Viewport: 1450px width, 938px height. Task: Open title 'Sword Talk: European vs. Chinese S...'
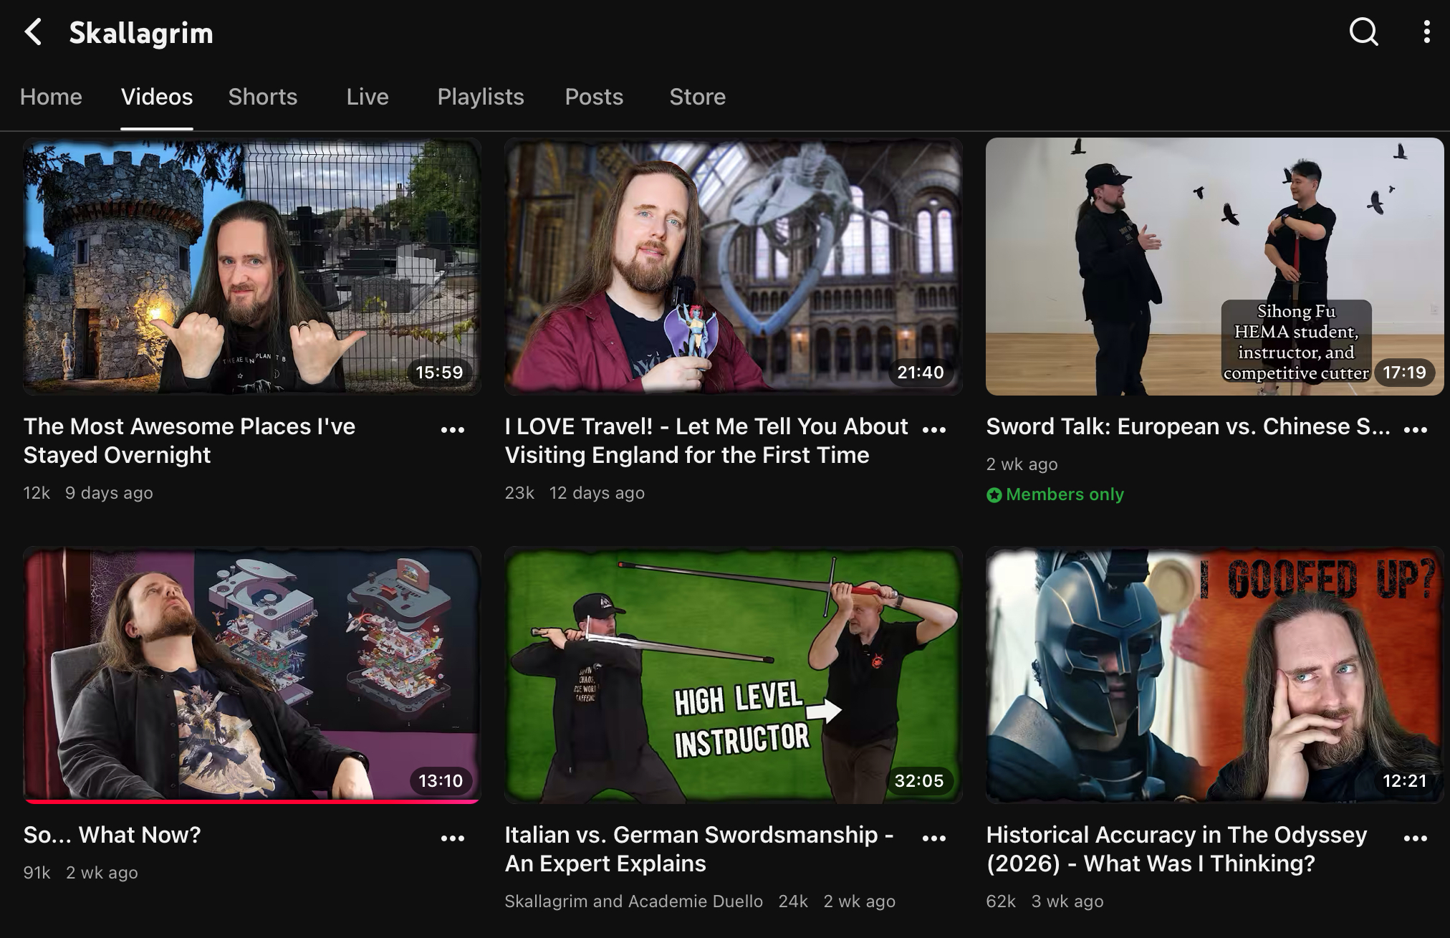pyautogui.click(x=1188, y=426)
